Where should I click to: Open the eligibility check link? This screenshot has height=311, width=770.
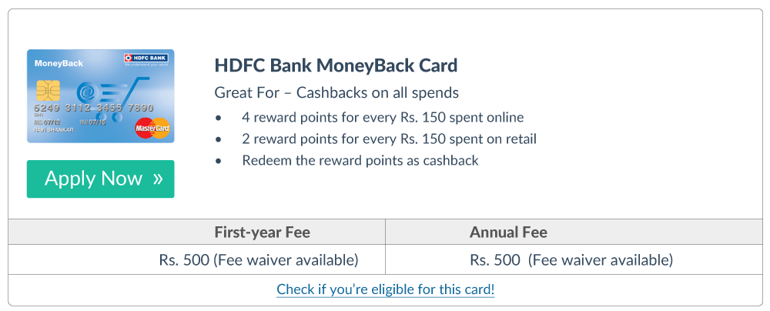[385, 290]
